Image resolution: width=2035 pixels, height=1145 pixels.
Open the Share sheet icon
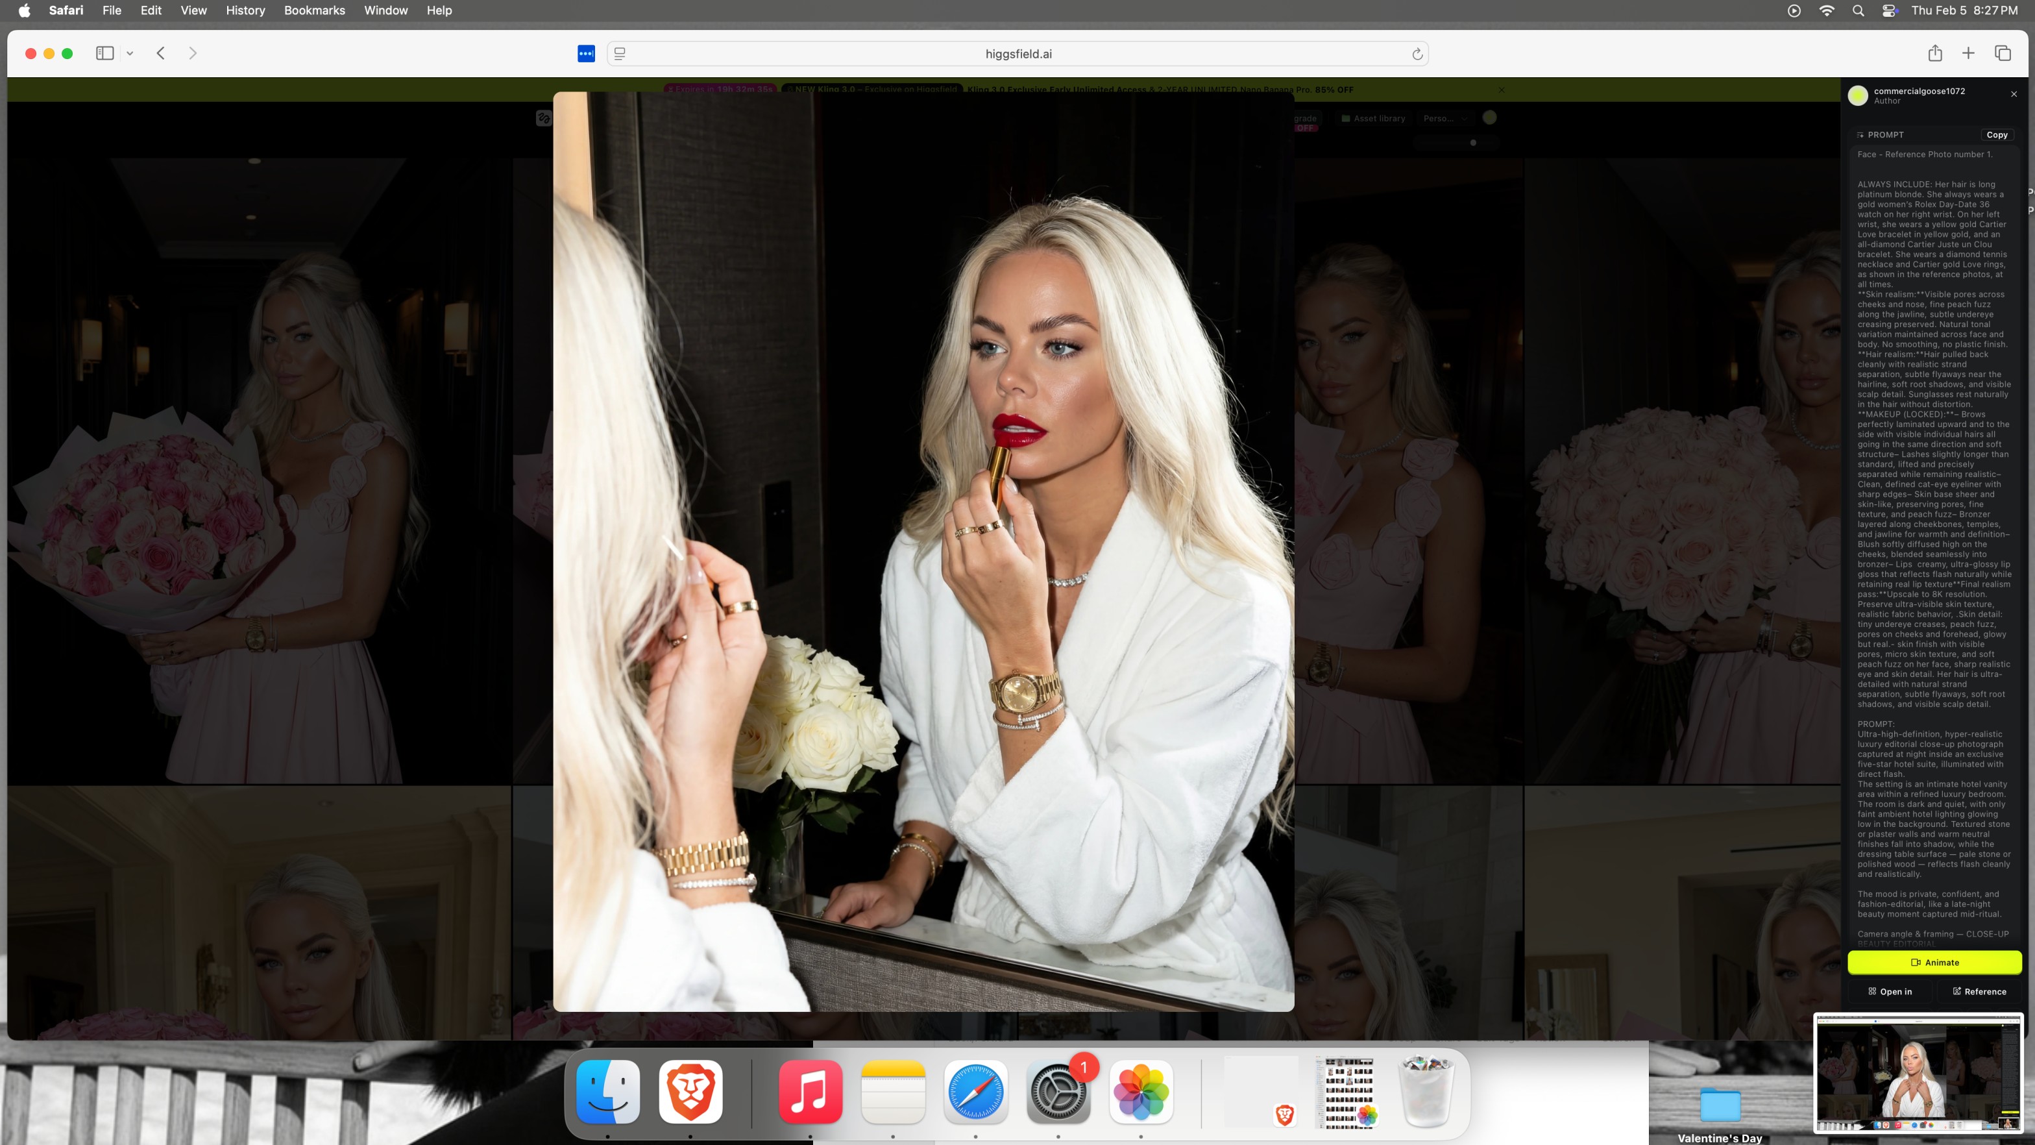click(x=1934, y=53)
